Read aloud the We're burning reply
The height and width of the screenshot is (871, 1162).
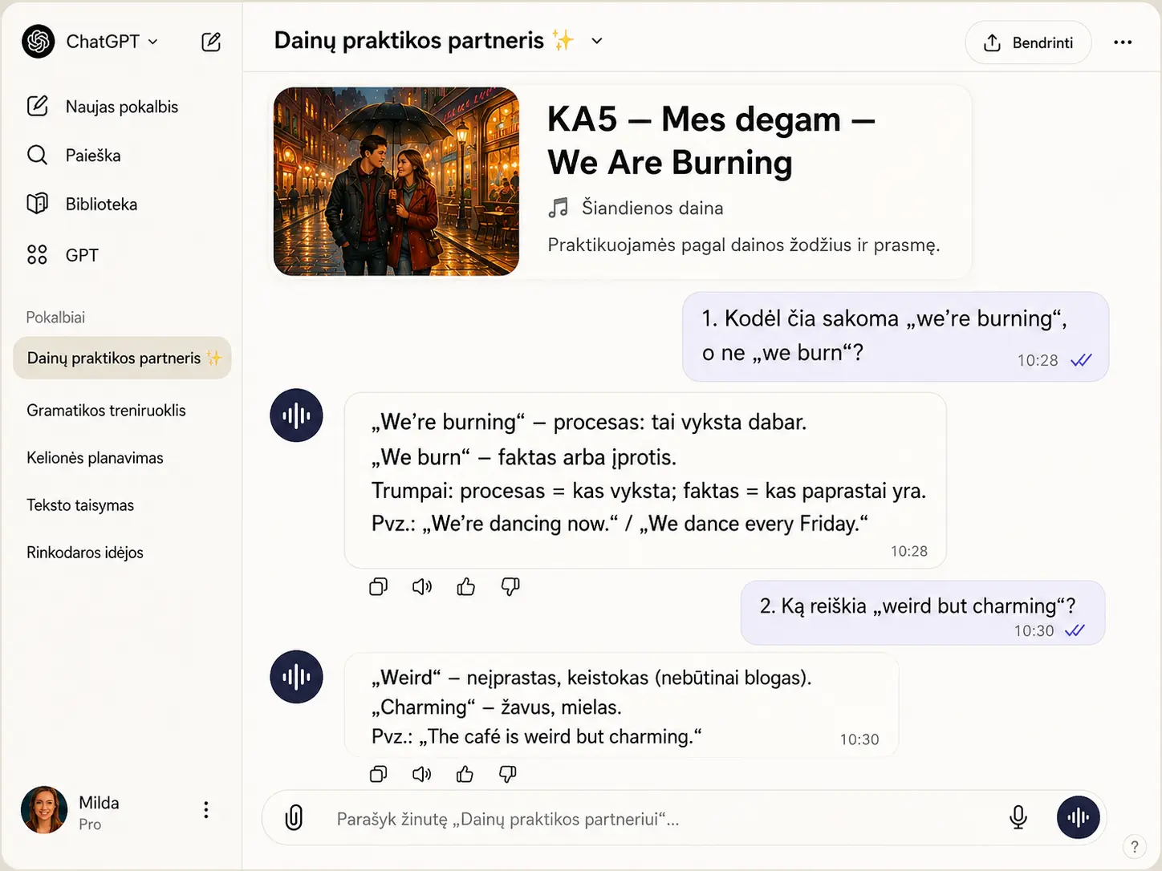tap(422, 587)
